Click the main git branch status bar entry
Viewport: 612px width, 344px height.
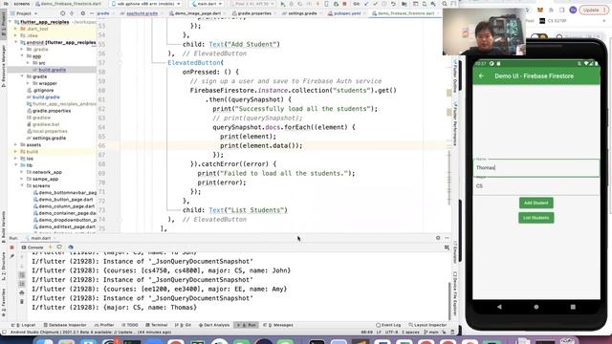[x=431, y=333]
